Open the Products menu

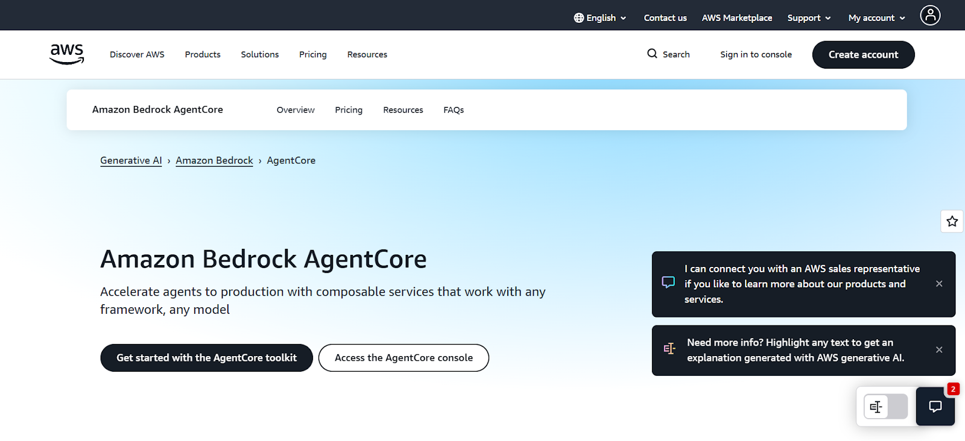click(x=203, y=54)
